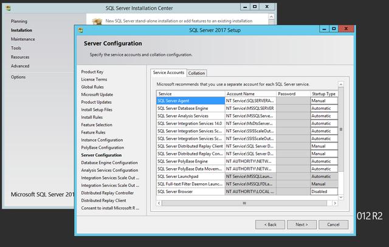
Task: Click horizontal scrollbar left arrow in services table
Action: (159, 203)
